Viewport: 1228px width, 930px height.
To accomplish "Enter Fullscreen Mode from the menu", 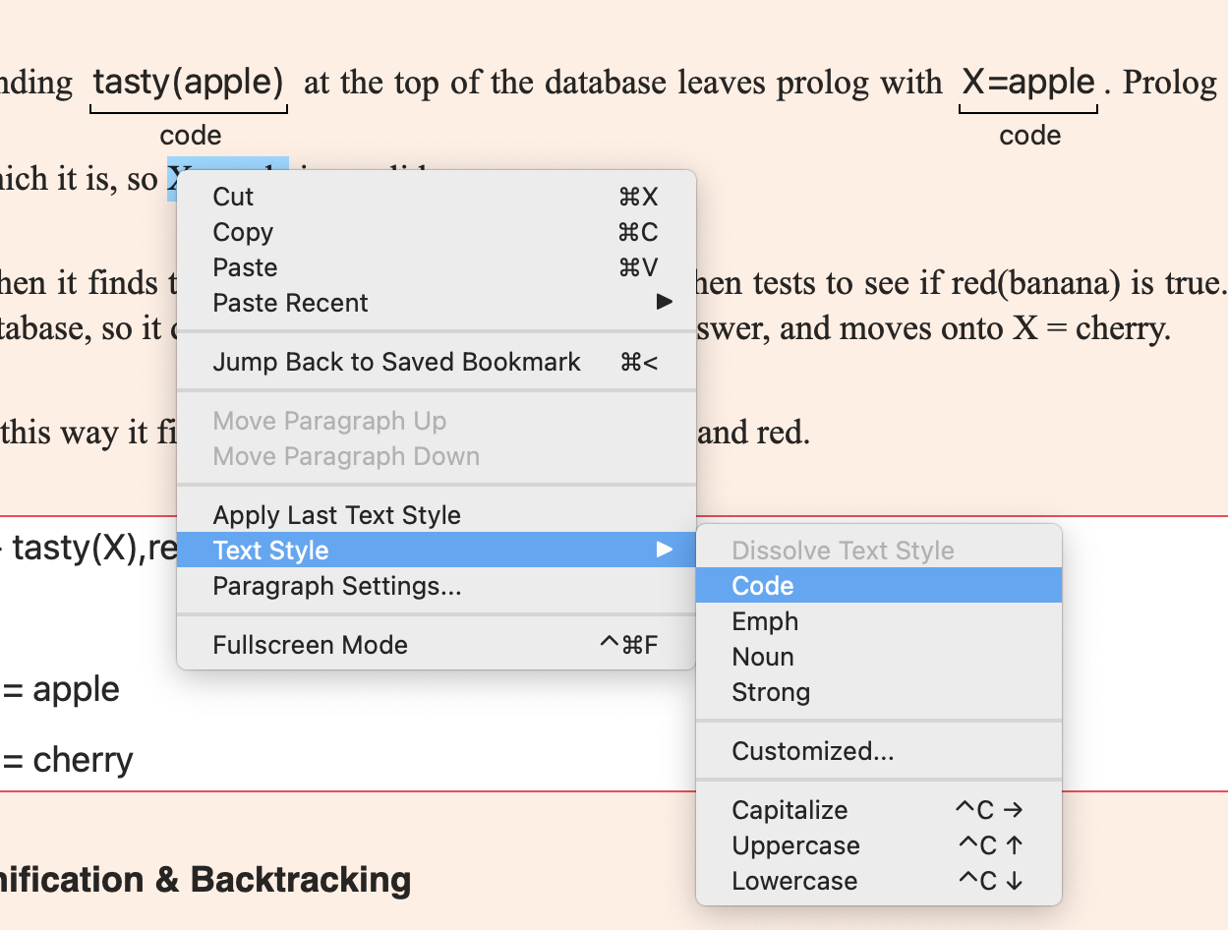I will 311,645.
